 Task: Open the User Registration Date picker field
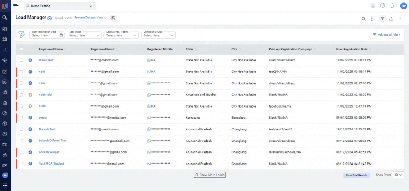pos(47,35)
